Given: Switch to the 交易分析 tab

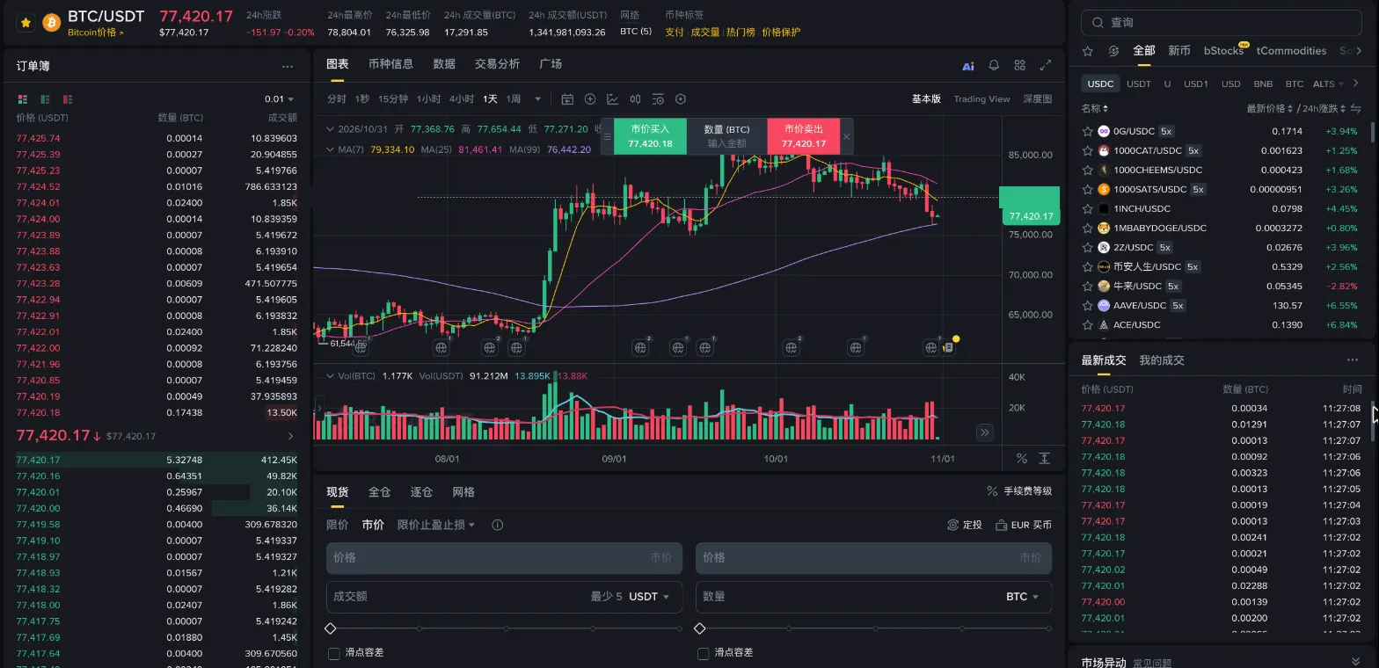Looking at the screenshot, I should [497, 64].
